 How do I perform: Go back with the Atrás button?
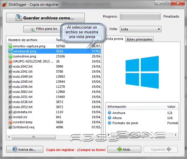pos(124,149)
